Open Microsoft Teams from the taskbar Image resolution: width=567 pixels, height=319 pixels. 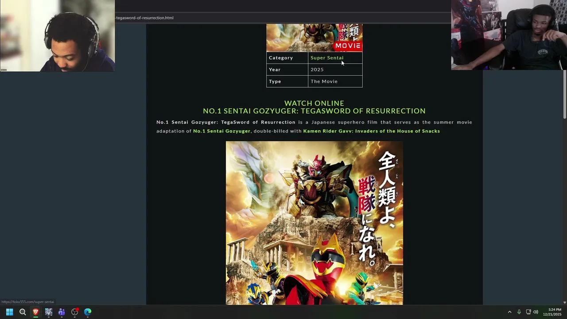pyautogui.click(x=62, y=312)
